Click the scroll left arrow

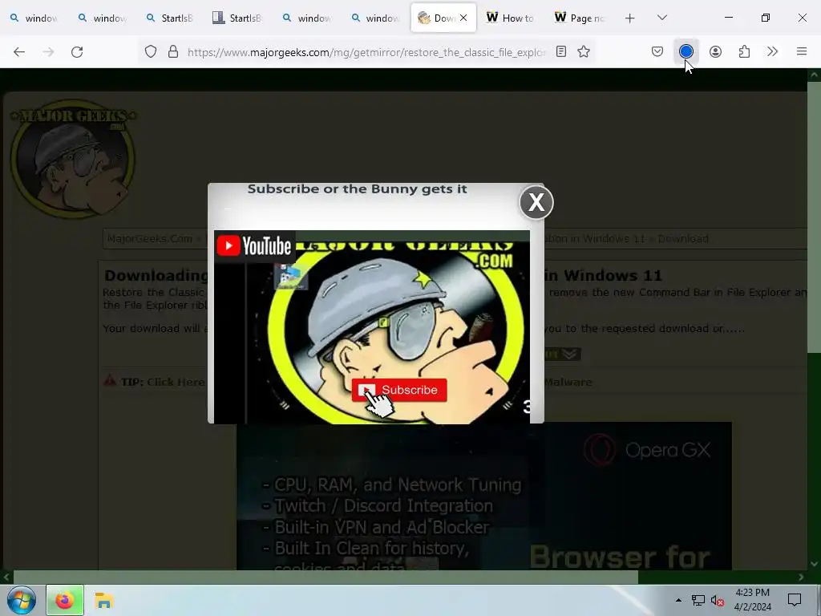click(6, 577)
